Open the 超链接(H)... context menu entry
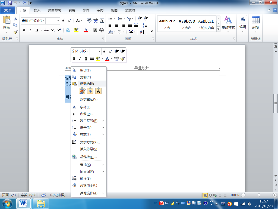Screen dimensions: 278x209 point(89,157)
